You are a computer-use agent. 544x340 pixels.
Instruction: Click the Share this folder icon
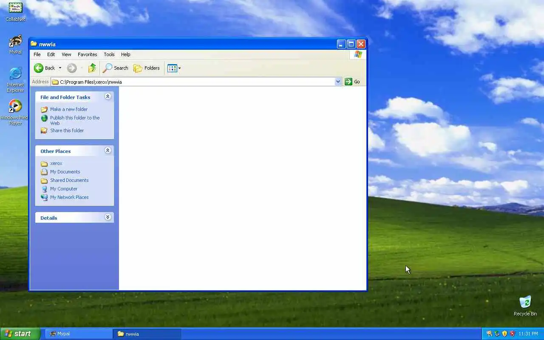tap(44, 130)
